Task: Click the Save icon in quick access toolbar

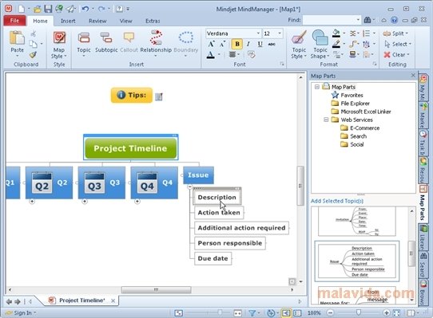Action: 48,9
